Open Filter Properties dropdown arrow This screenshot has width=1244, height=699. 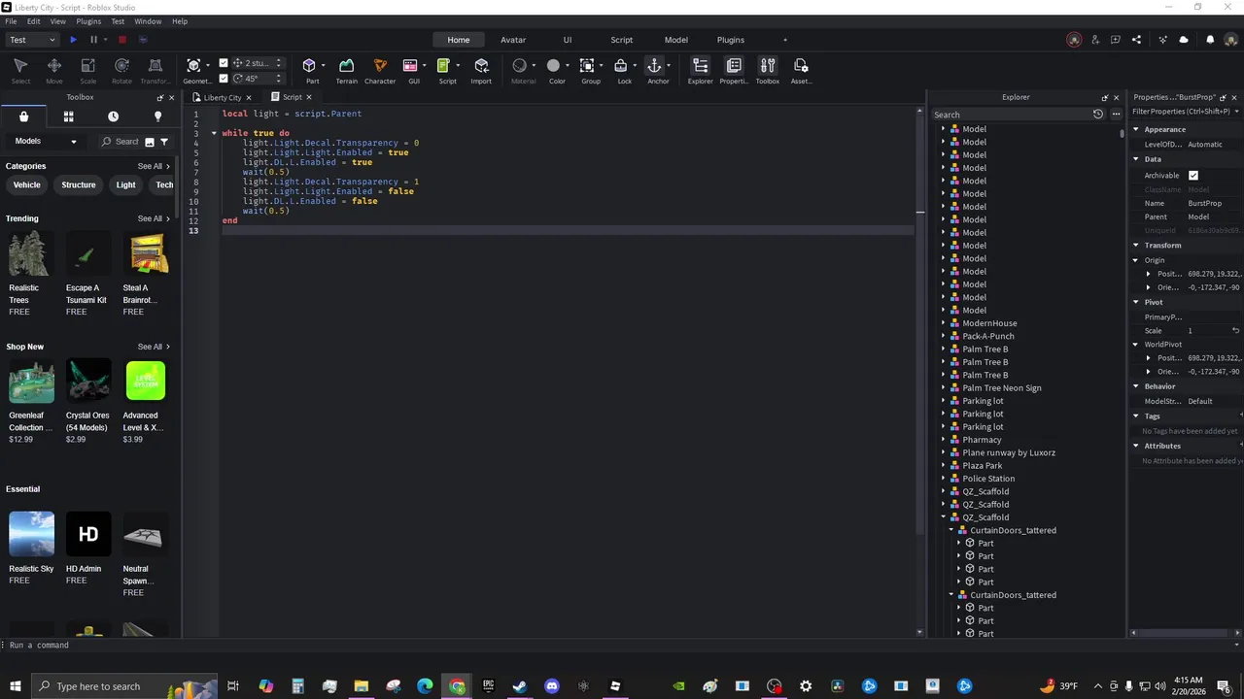click(1236, 112)
